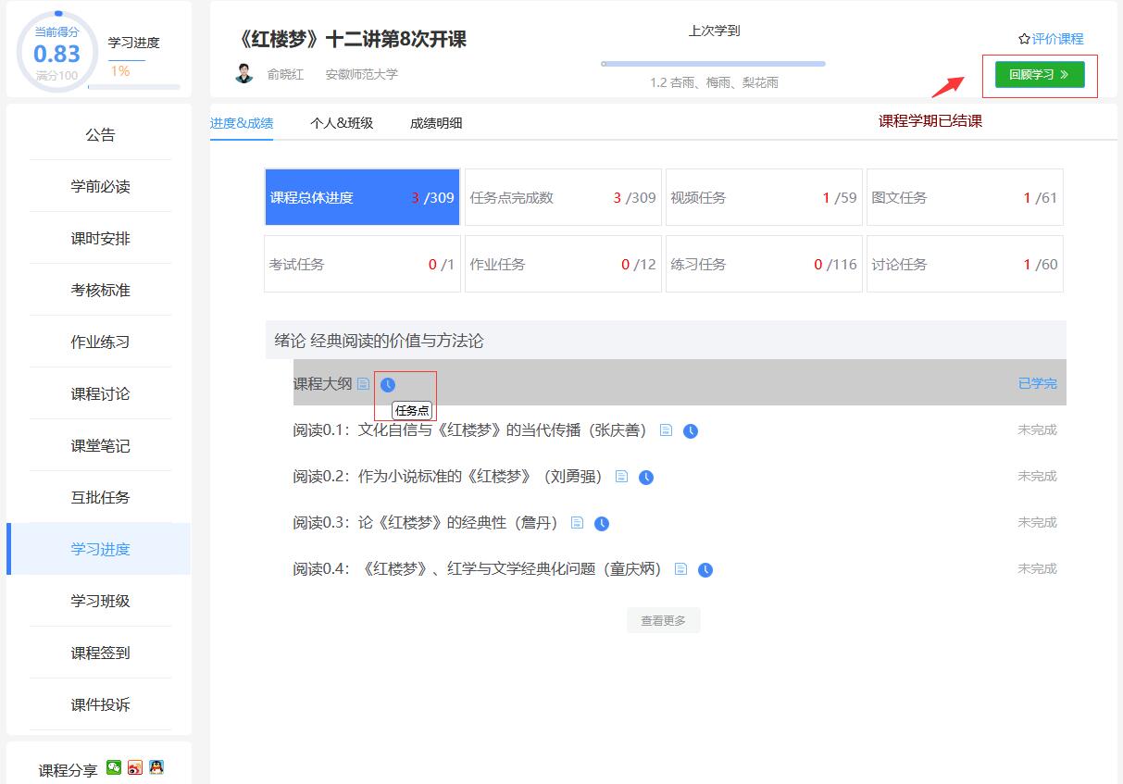Image resolution: width=1123 pixels, height=784 pixels.
Task: Open 互批任务 in the sidebar
Action: tap(100, 497)
